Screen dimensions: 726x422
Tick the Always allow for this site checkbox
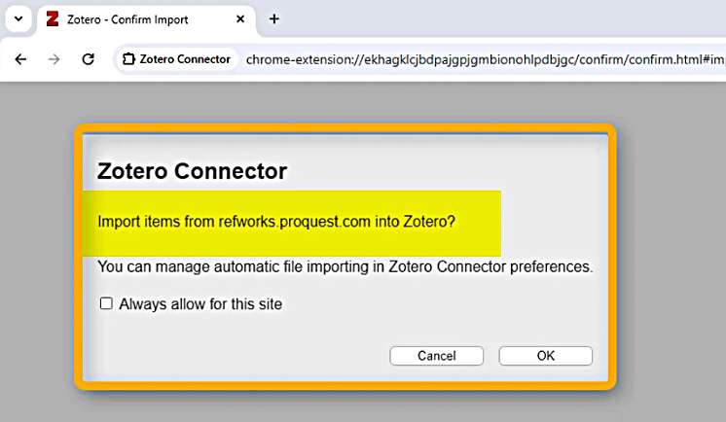tap(107, 303)
